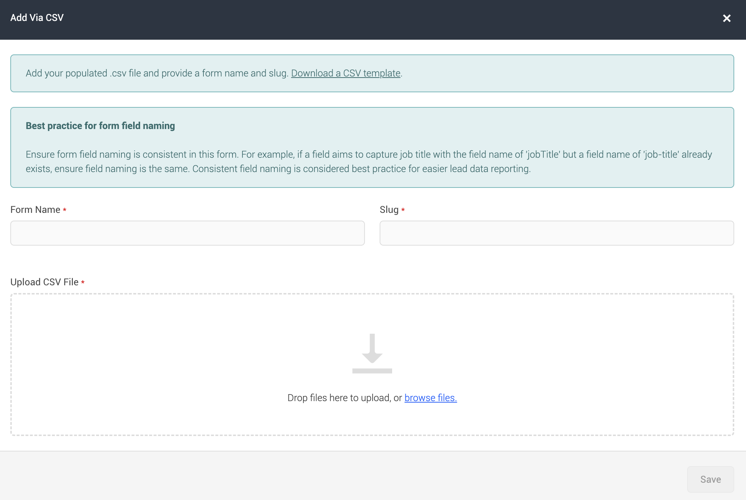
Task: Select the Form Name label
Action: [x=35, y=209]
